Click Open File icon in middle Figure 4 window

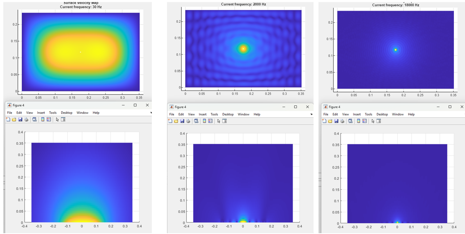(176, 121)
